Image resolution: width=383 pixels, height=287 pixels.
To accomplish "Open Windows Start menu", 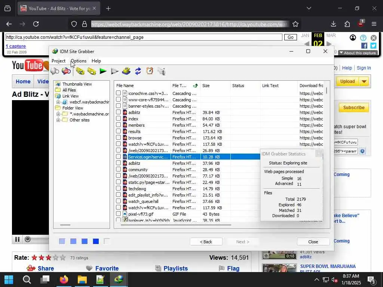I will tap(9, 280).
